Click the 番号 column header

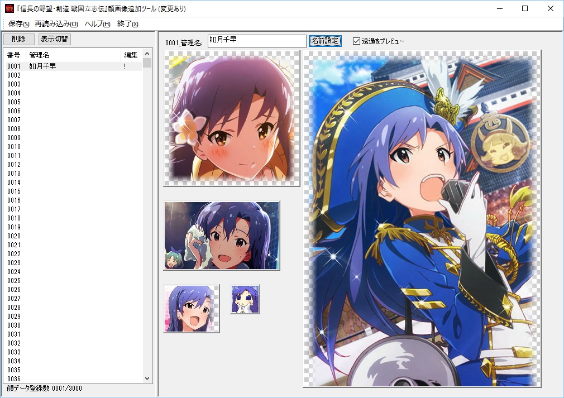pyautogui.click(x=15, y=55)
